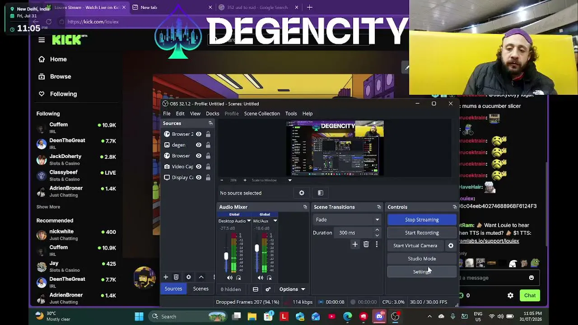The height and width of the screenshot is (325, 578).
Task: Click OBS Studio icon in taskbar
Action: pyautogui.click(x=395, y=316)
